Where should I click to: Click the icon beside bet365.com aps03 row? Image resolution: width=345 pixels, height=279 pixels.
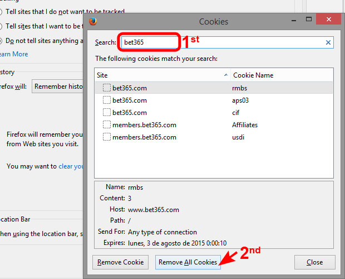(107, 100)
